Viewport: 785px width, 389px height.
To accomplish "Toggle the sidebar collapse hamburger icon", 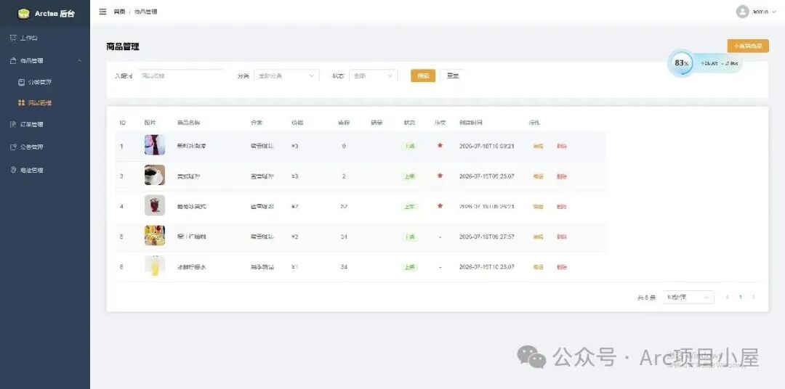I will pyautogui.click(x=102, y=12).
